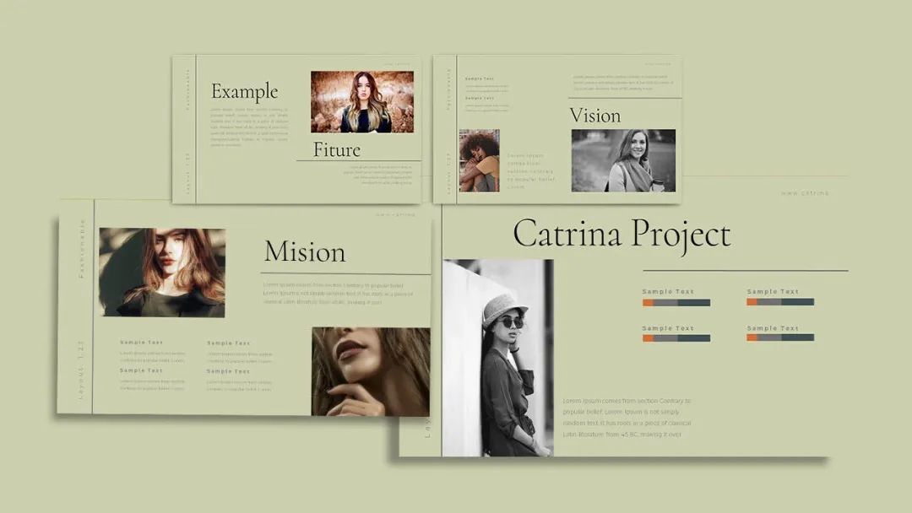Click the www.catrina text on Mision slide
Viewport: 912px width, 513px height.
click(395, 215)
